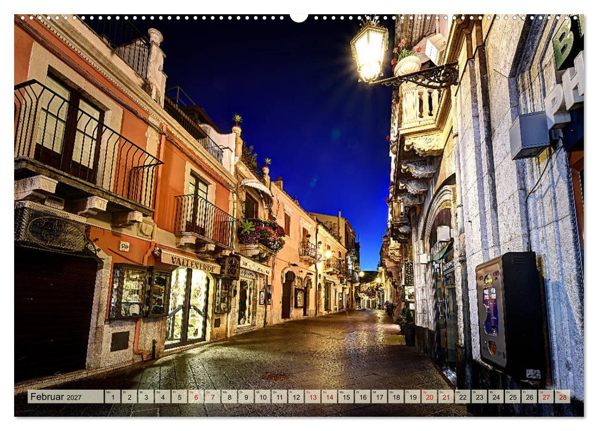The image size is (598, 431).
Task: Choose day 15 in the calendar strip
Action: [x=346, y=397]
